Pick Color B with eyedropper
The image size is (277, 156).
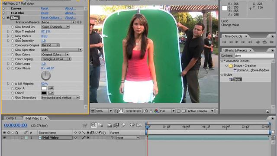(51, 93)
